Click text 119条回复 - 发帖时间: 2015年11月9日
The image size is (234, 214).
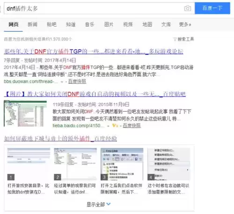(x=91, y=104)
